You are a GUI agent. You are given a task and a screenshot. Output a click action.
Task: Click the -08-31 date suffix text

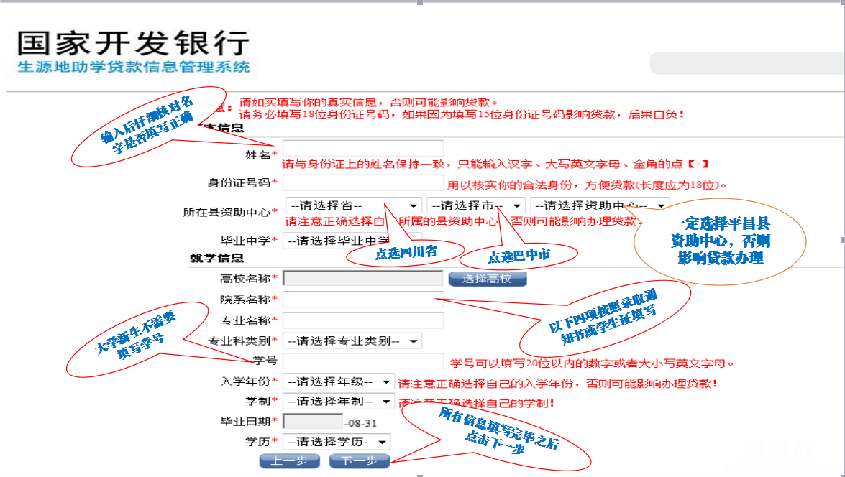tap(360, 423)
